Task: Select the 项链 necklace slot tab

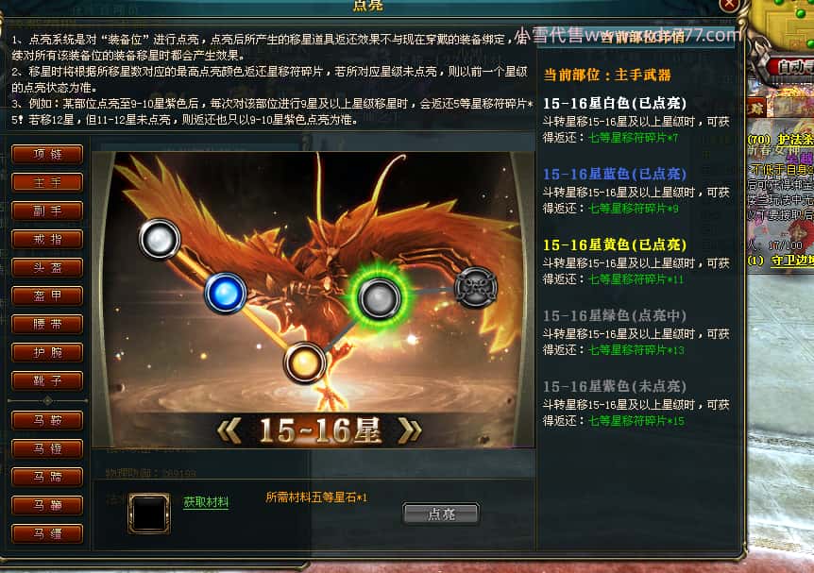Action: tap(47, 154)
